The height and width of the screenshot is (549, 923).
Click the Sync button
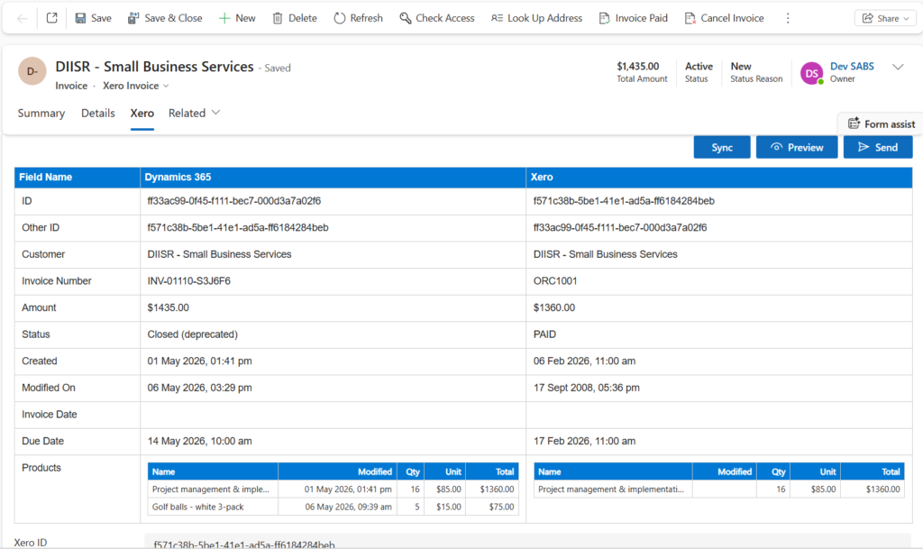point(722,147)
